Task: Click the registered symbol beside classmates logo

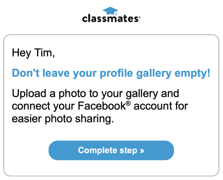Action: pyautogui.click(x=139, y=17)
